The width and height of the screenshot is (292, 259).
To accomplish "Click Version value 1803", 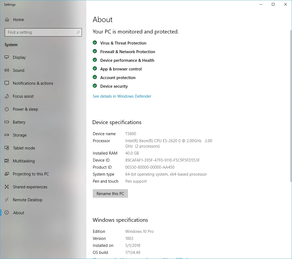I will 129,238.
